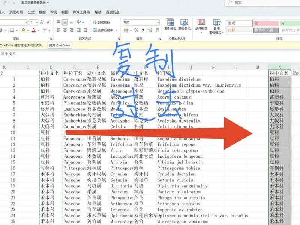Apply top vertical alignment

click(58, 22)
